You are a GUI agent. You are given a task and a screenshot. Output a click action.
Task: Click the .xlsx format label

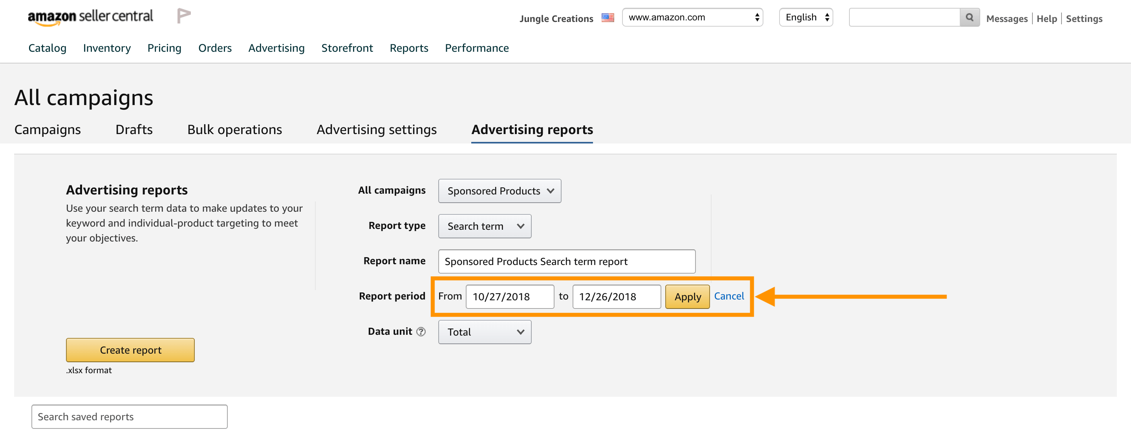(x=89, y=371)
